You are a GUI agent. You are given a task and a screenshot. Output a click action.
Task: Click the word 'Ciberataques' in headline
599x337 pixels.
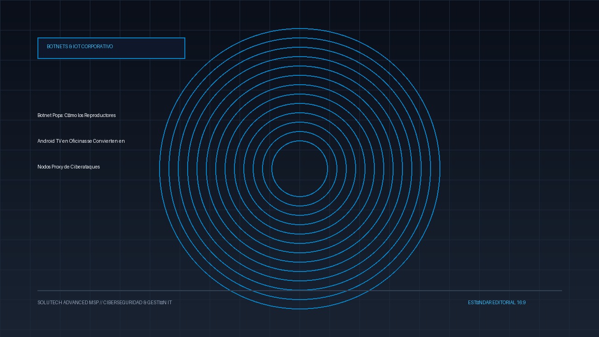(85, 167)
